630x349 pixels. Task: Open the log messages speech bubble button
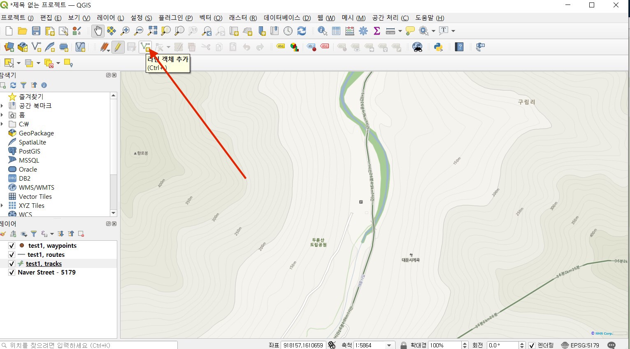[611, 345]
